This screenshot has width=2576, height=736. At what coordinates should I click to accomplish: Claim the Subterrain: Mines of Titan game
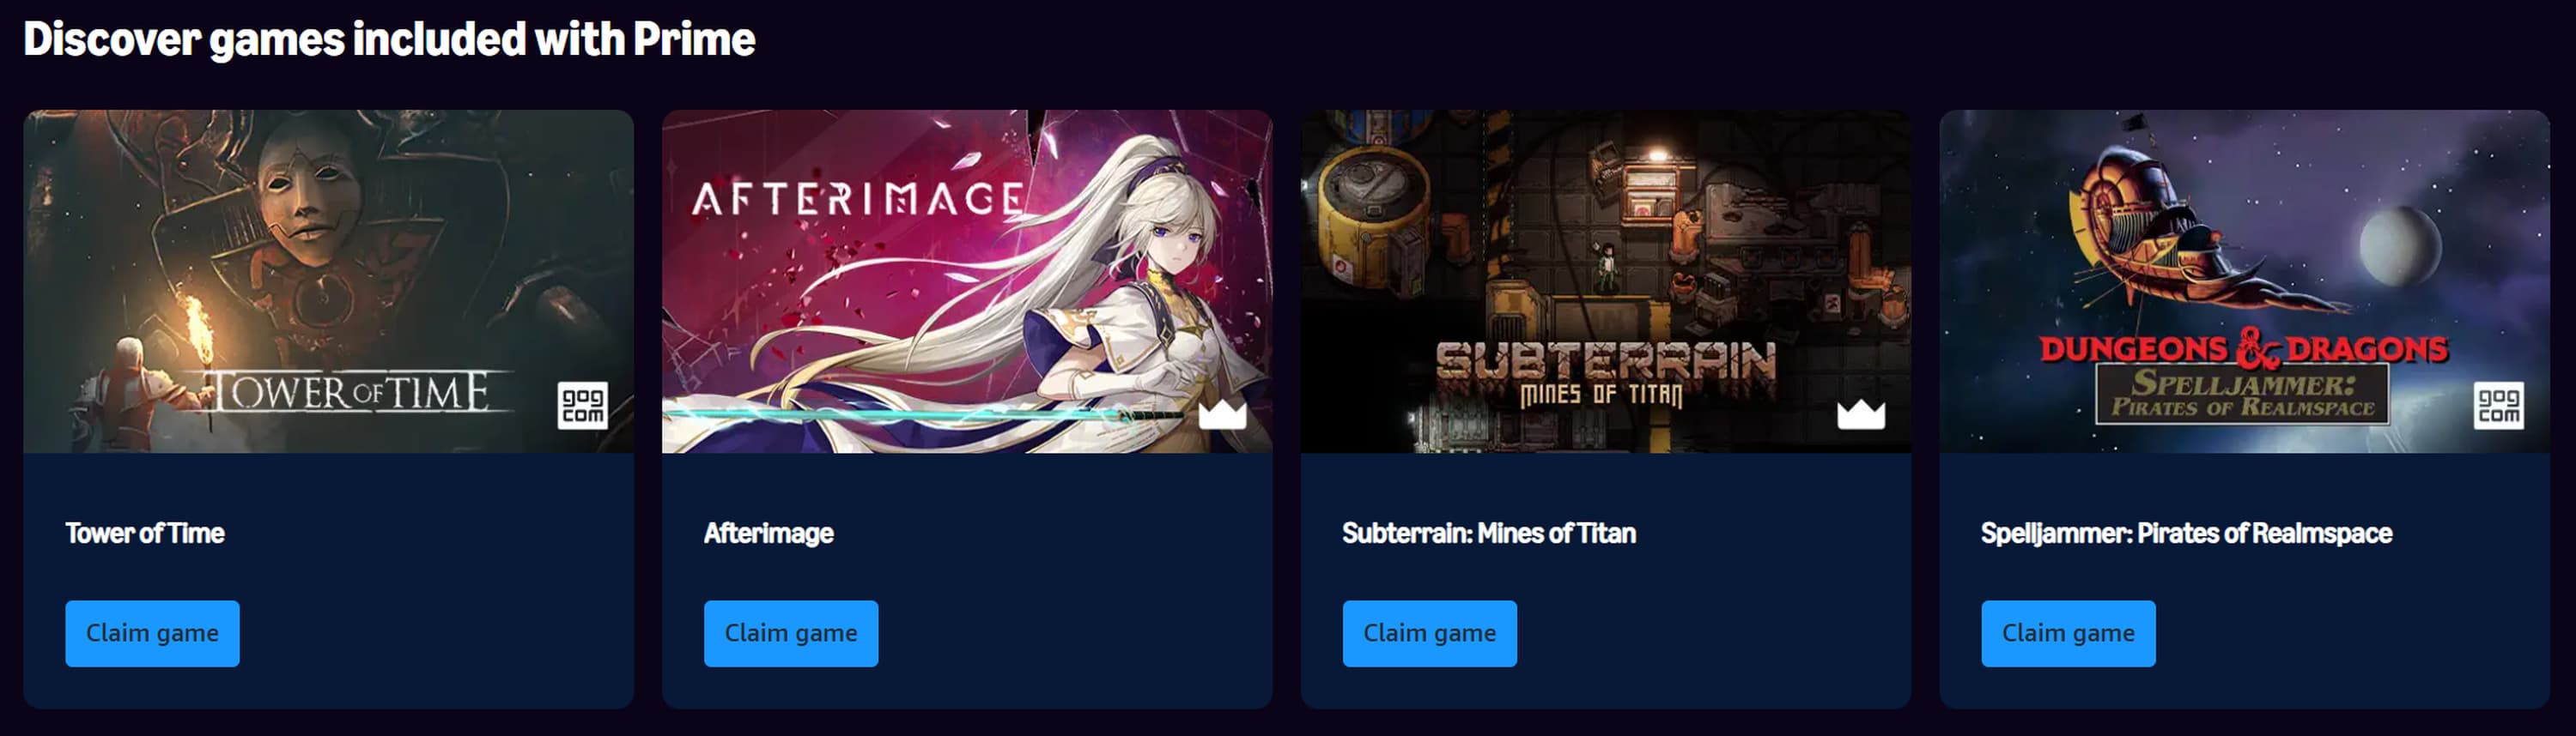point(1430,633)
